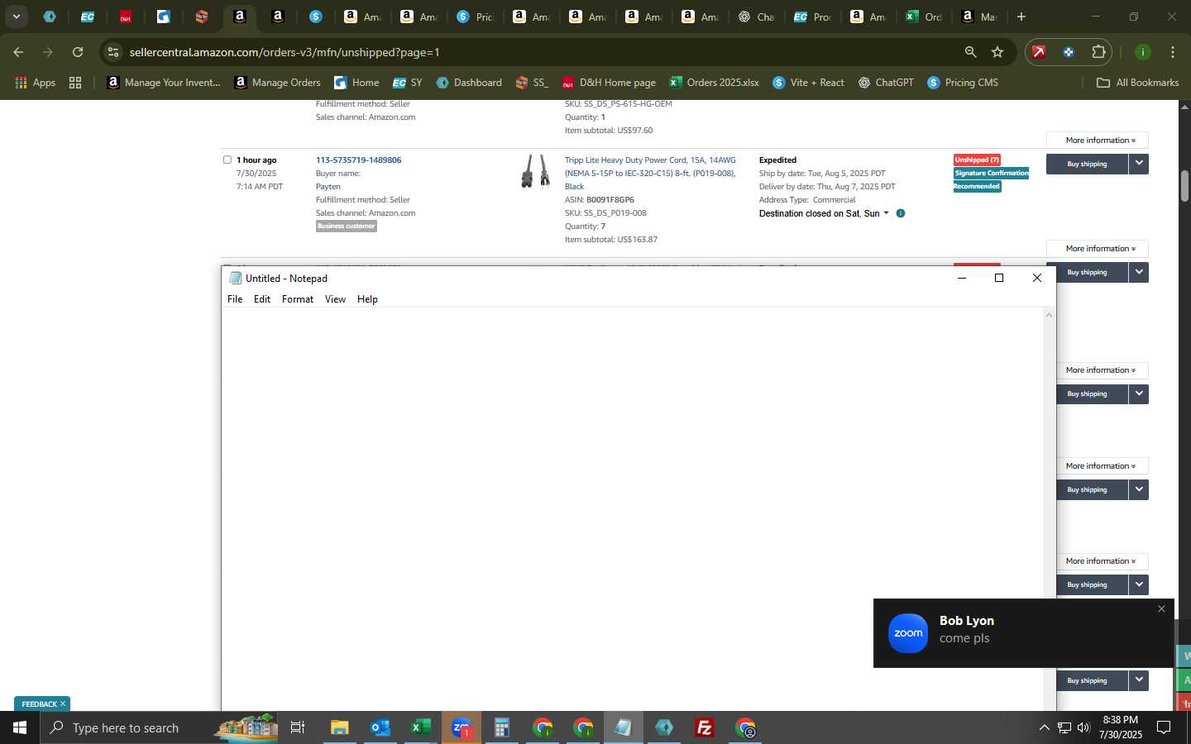1191x744 pixels.
Task: Open the browser zoom magnifier icon
Action: [970, 52]
